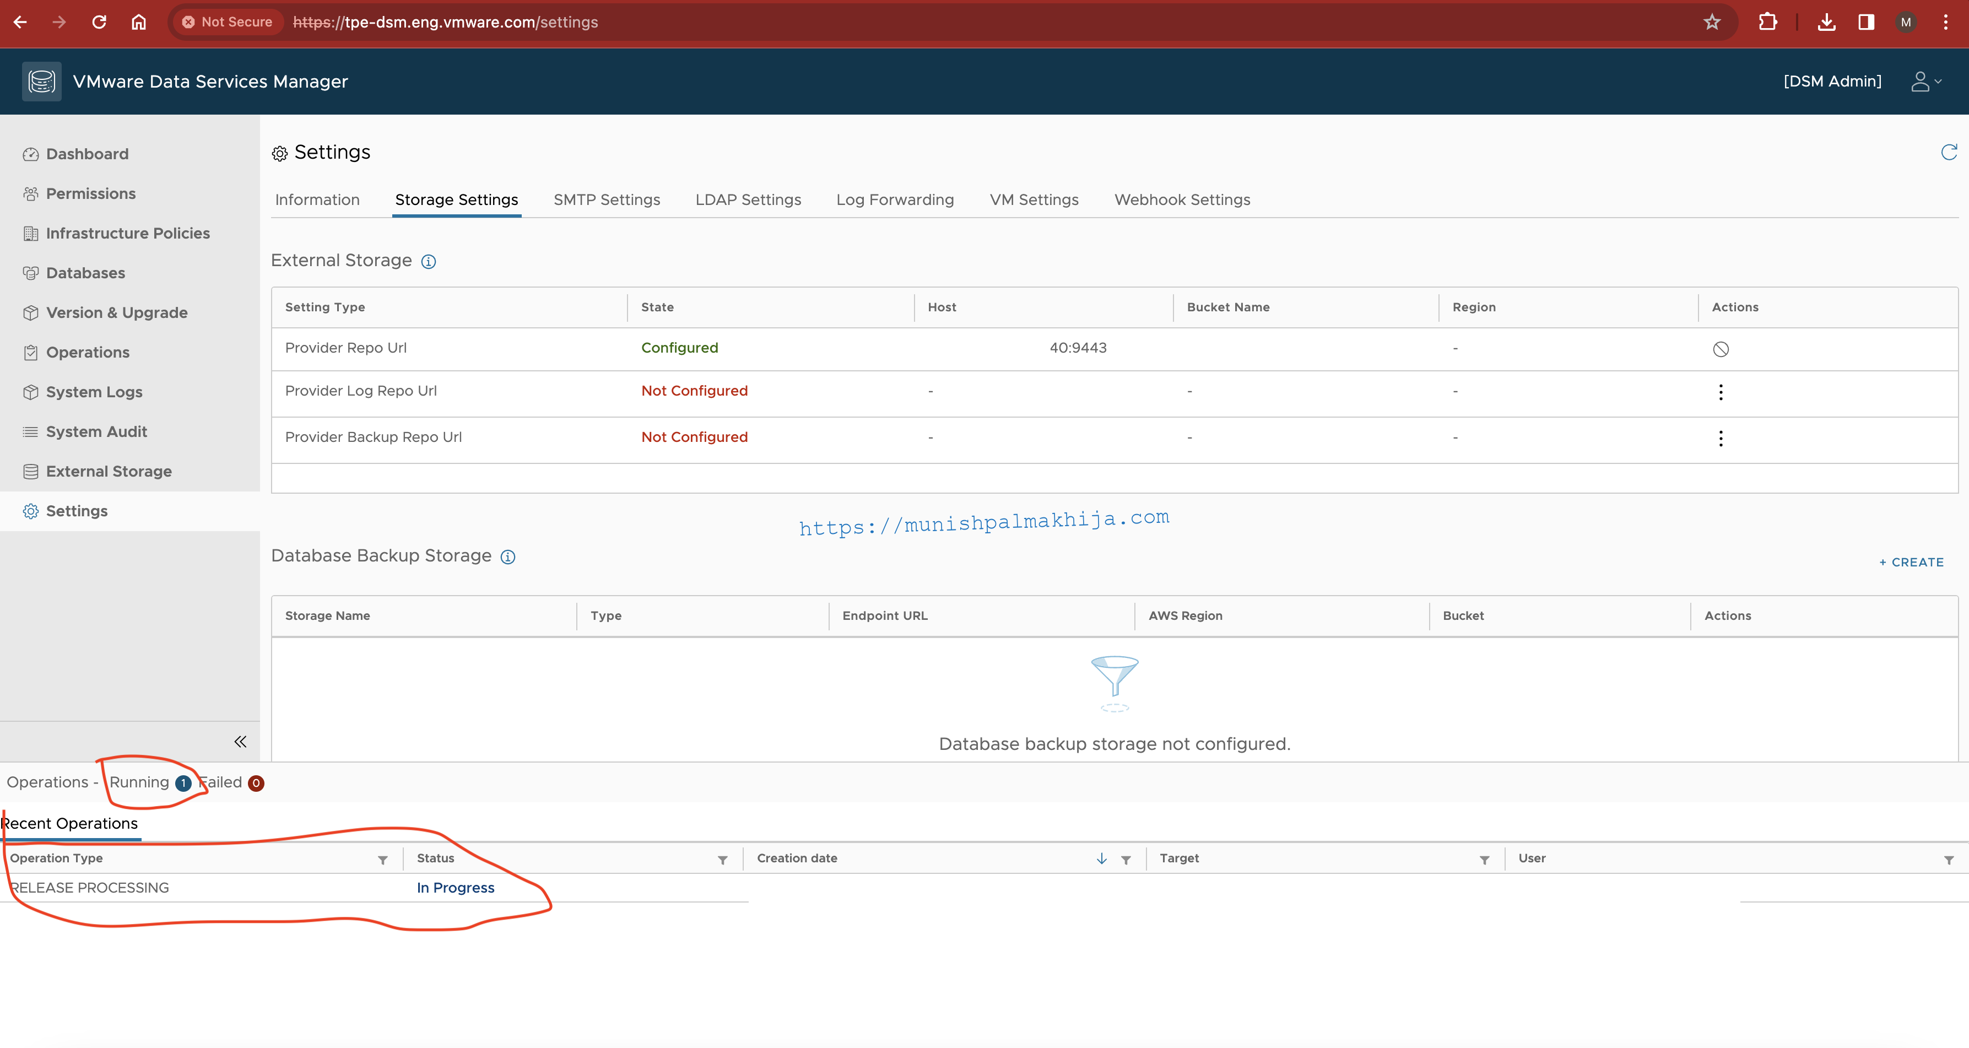Go back using browser back arrow
Image resolution: width=1969 pixels, height=1048 pixels.
point(20,22)
